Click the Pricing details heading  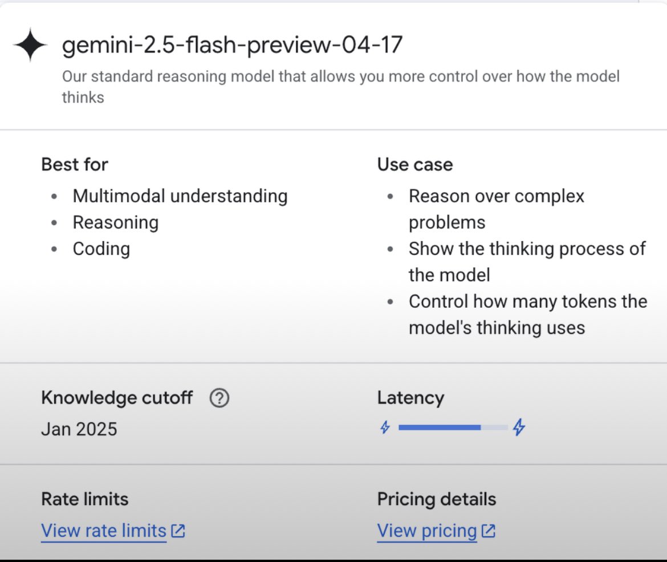436,499
